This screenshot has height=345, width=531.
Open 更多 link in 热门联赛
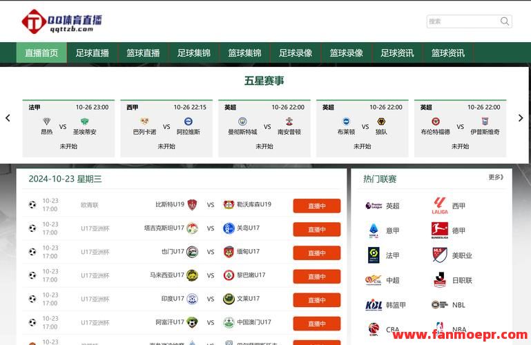496,177
